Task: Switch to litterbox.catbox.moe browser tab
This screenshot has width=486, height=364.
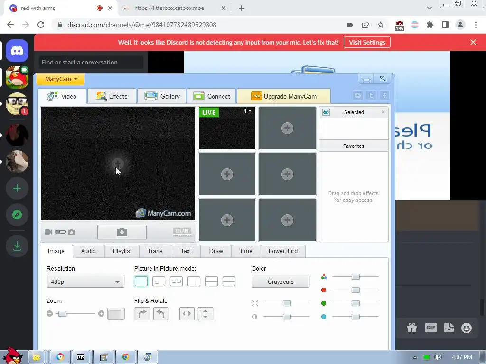Action: (169, 8)
